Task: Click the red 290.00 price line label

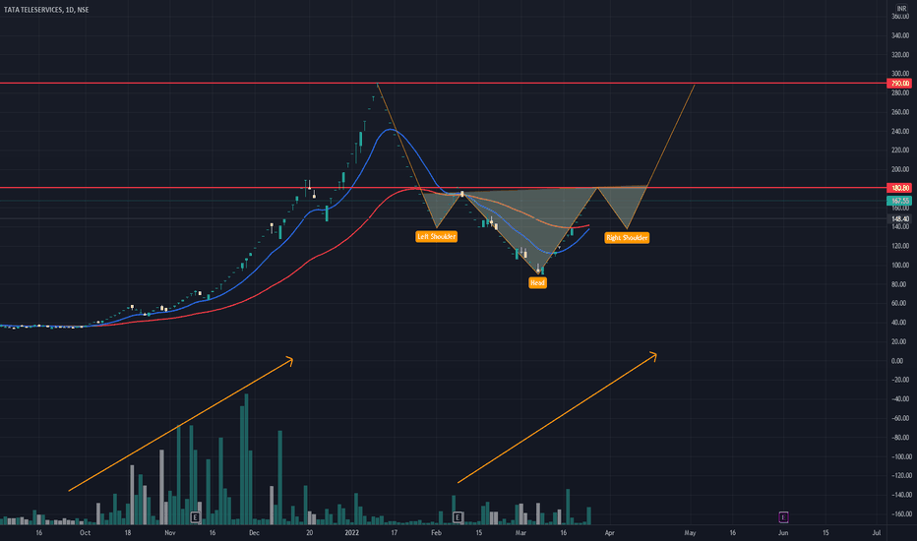Action: 900,84
